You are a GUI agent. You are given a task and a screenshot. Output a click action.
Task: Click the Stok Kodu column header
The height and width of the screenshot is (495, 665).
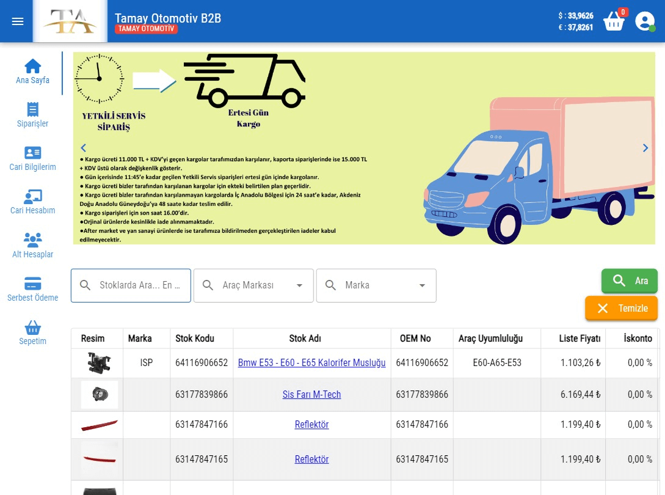point(195,339)
